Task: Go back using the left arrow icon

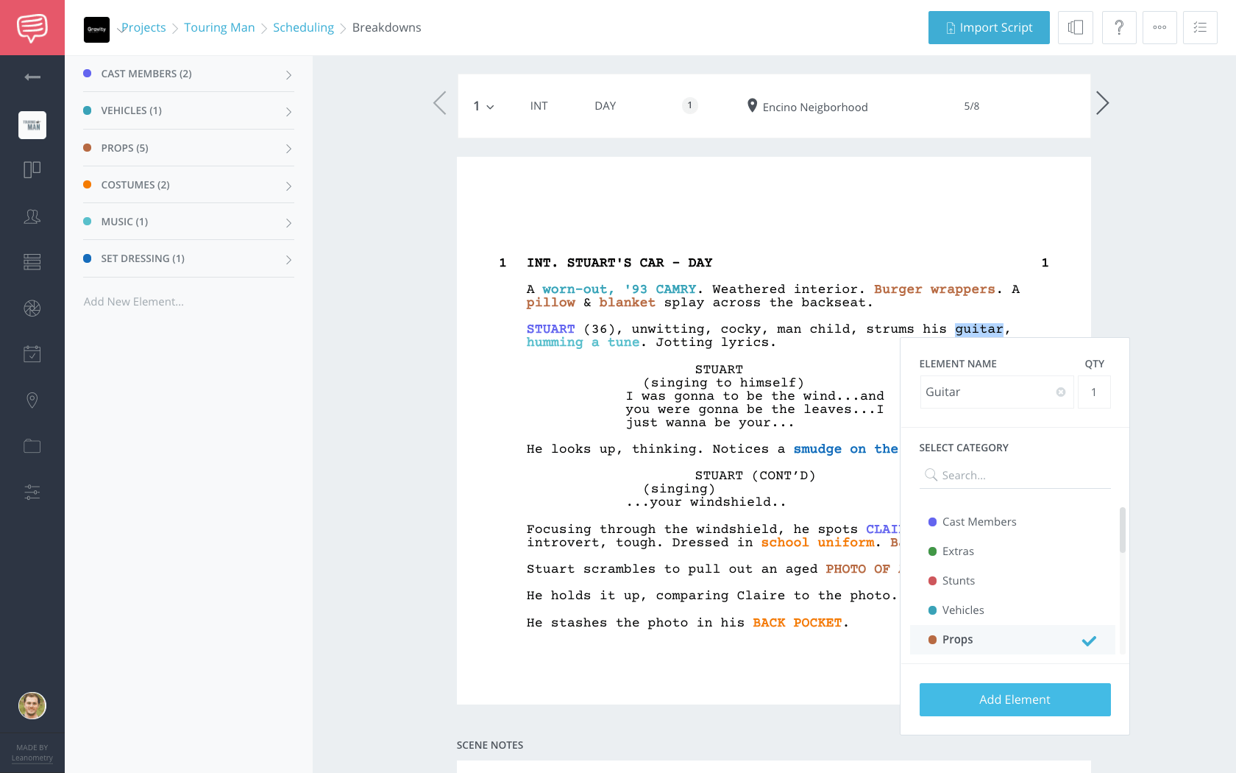Action: 32,77
